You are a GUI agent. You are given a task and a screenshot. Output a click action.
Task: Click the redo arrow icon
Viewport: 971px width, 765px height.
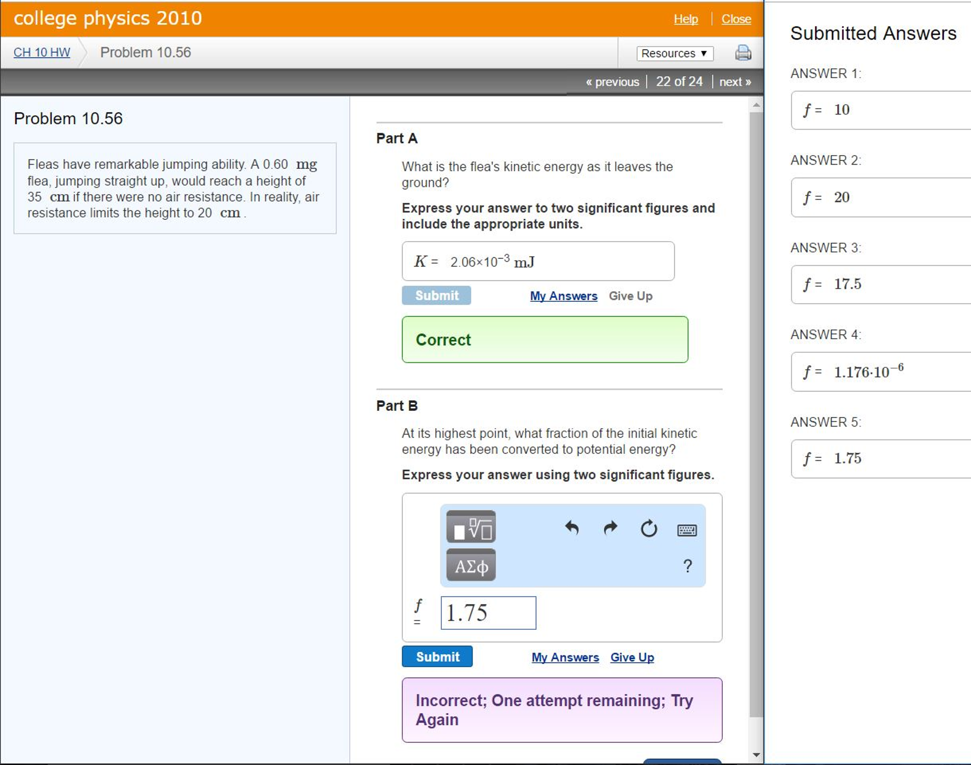pos(610,528)
